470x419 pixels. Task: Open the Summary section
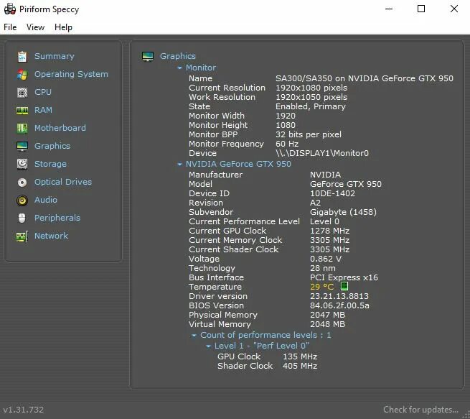point(55,56)
